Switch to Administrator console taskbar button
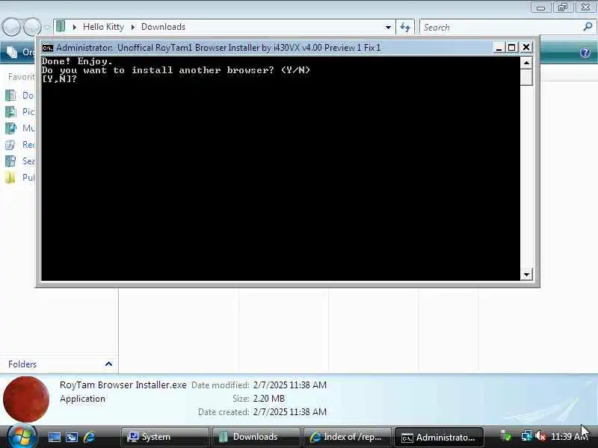Screen dimensions: 598x448 pyautogui.click(x=438, y=438)
